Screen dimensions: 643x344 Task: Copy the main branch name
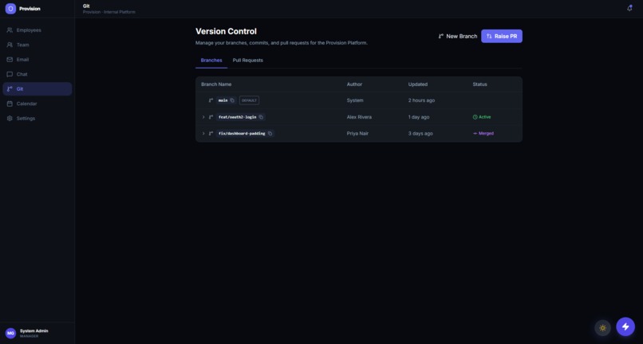232,100
